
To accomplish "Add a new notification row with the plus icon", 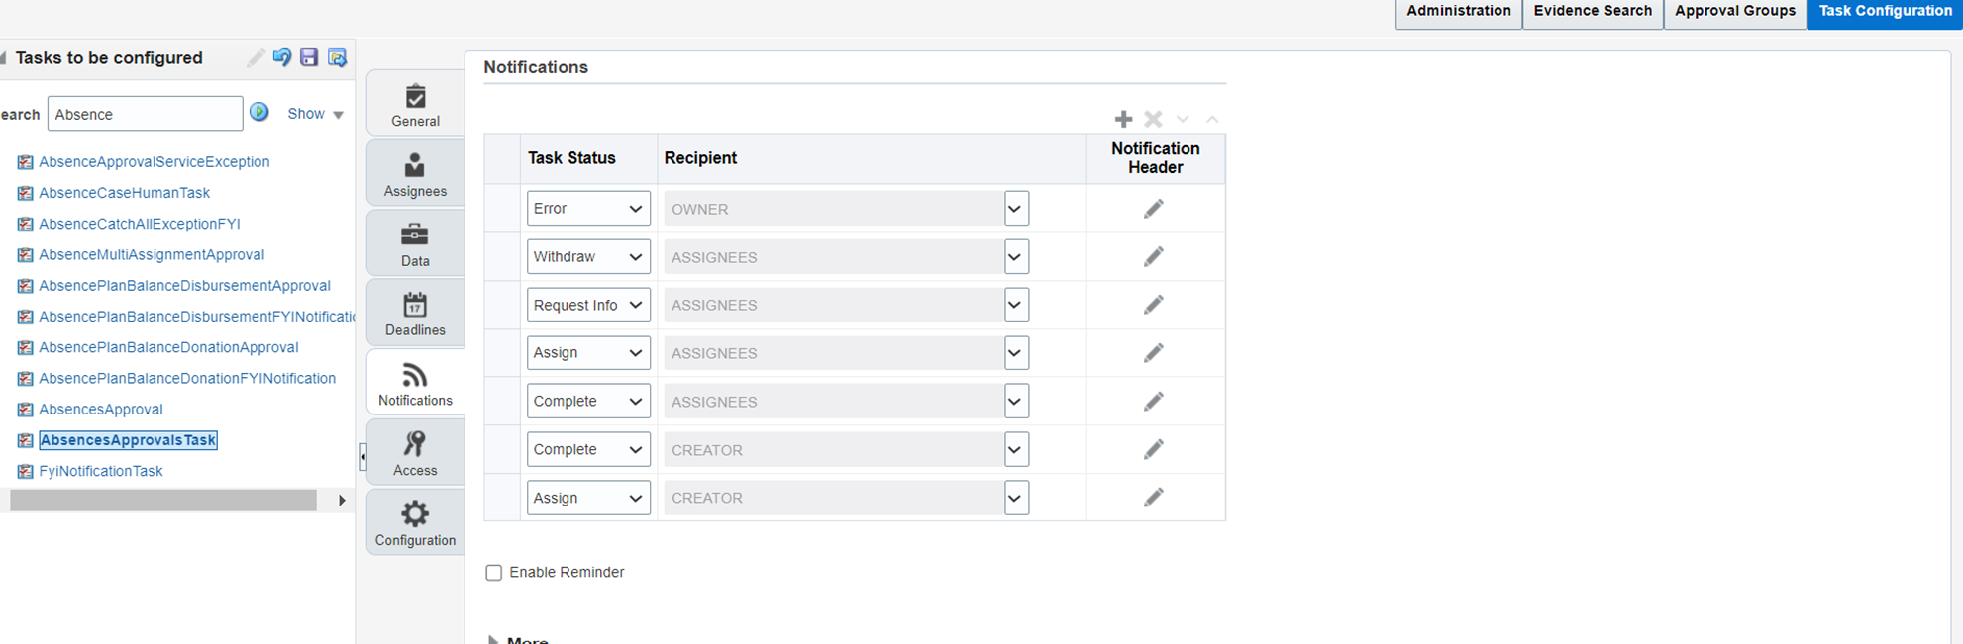I will pos(1123,118).
